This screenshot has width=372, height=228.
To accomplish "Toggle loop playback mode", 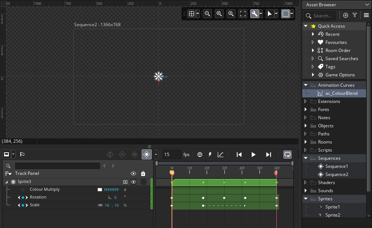I will [287, 155].
